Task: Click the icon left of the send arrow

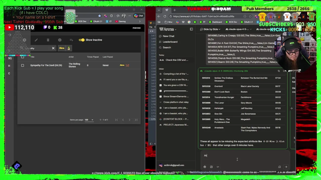Action: [x=279, y=167]
